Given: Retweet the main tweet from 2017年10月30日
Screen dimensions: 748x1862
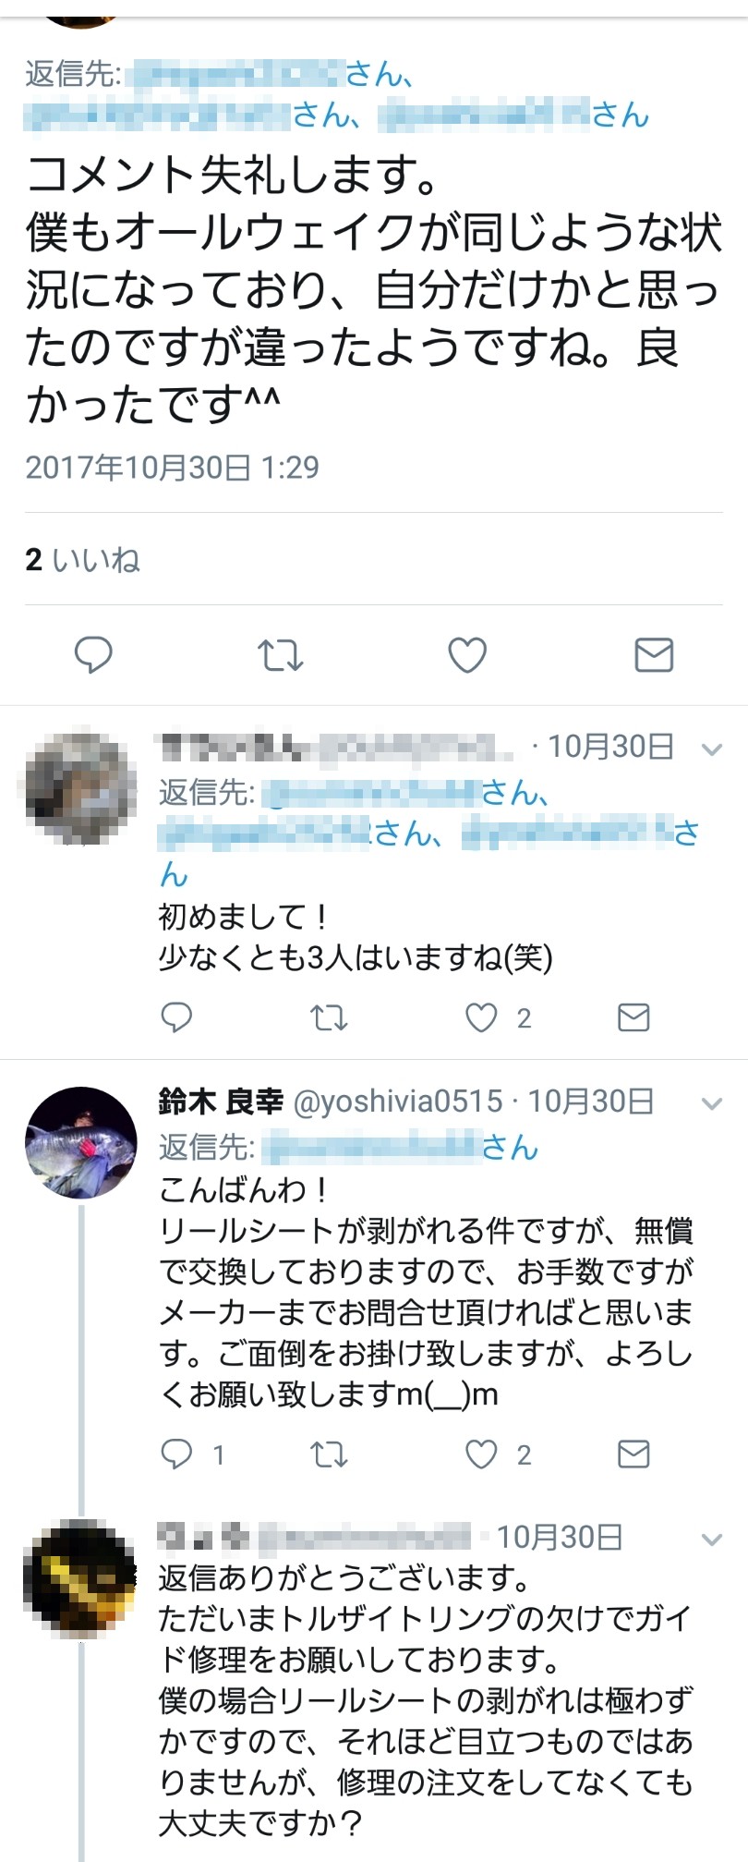Looking at the screenshot, I should [280, 655].
